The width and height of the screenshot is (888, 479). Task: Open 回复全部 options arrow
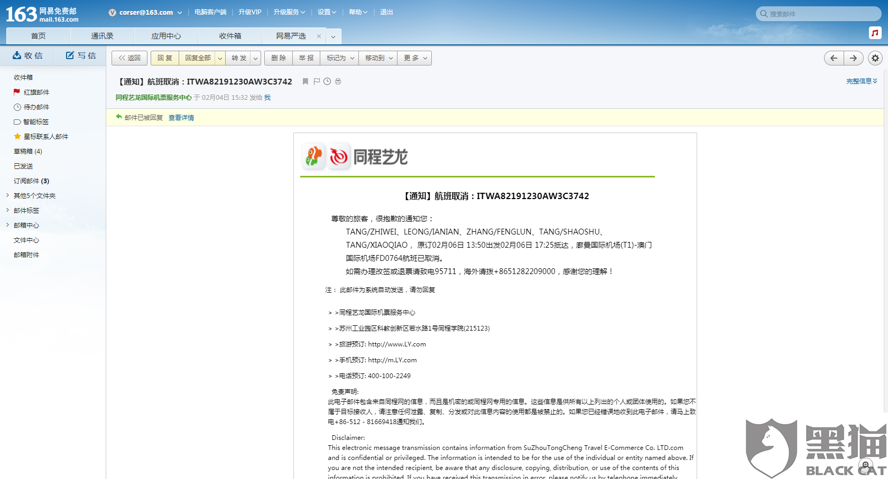[220, 58]
